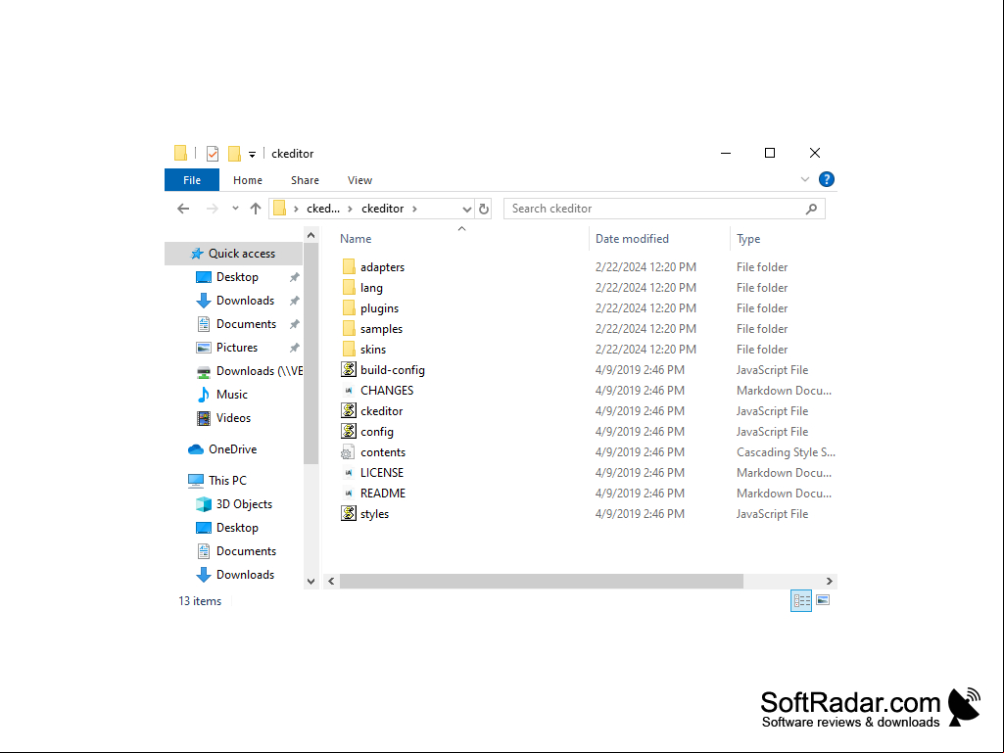Switch to the Home ribbon tab

(248, 180)
